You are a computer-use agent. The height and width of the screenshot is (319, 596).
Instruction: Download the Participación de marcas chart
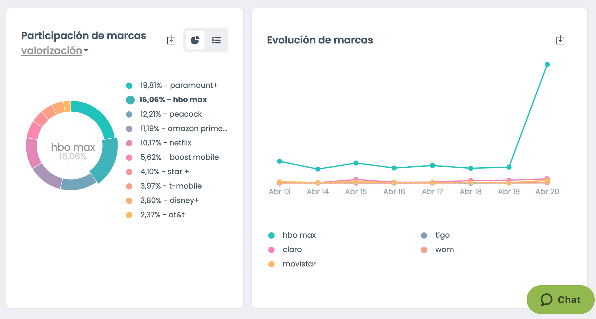point(171,40)
